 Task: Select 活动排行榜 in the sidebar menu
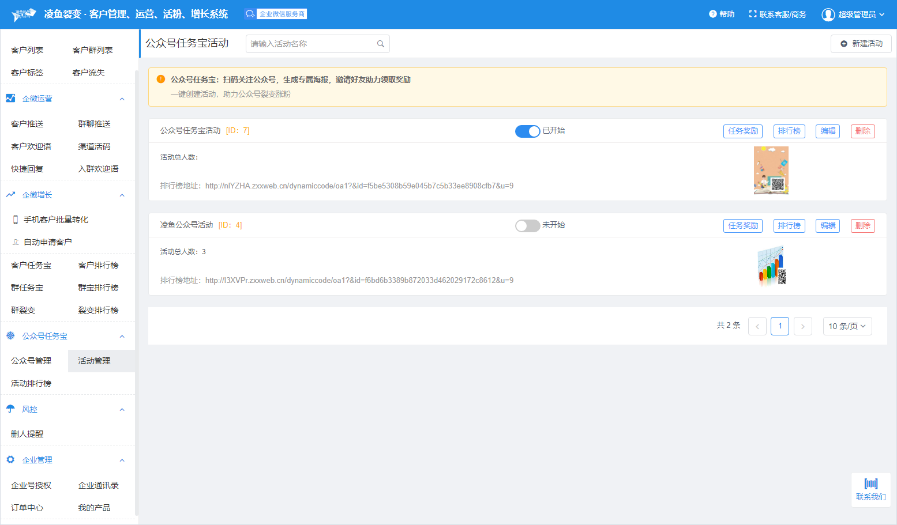click(x=31, y=383)
